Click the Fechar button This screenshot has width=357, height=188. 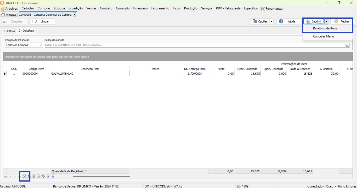342,21
